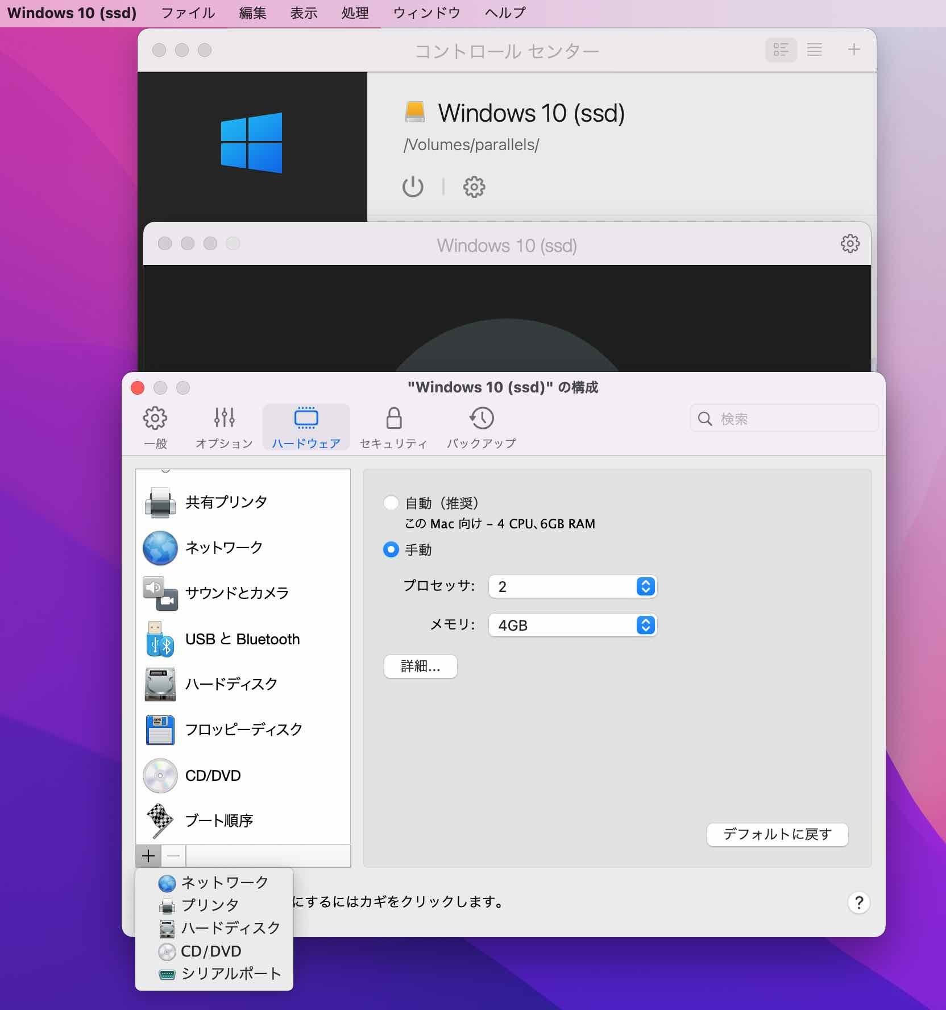The width and height of the screenshot is (946, 1010).
Task: Open the 処理 menu
Action: pos(355,13)
